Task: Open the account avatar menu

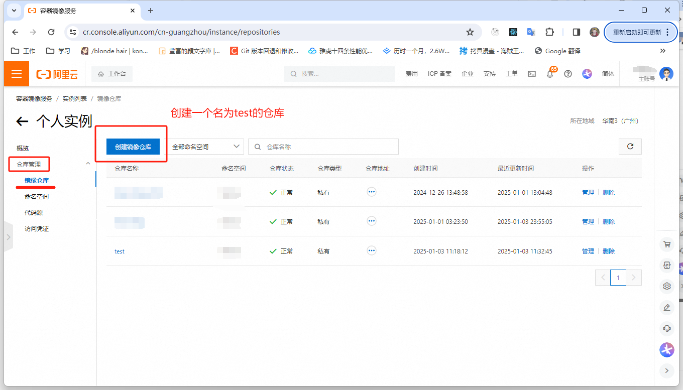Action: click(666, 74)
